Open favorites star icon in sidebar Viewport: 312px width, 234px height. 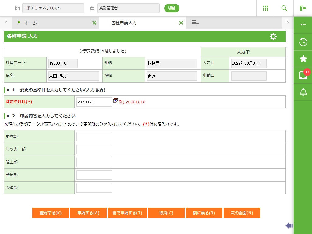[x=303, y=59]
